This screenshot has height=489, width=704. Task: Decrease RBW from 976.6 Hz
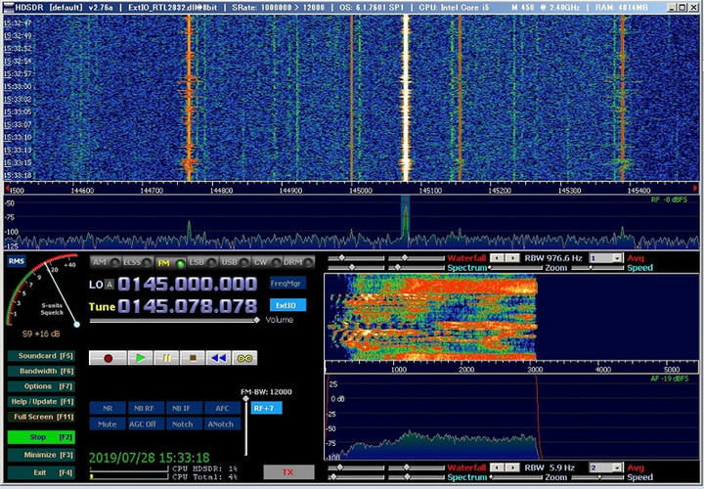[496, 258]
